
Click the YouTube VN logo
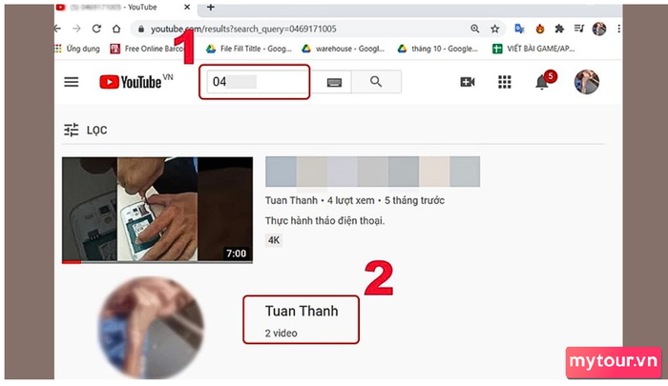[136, 81]
